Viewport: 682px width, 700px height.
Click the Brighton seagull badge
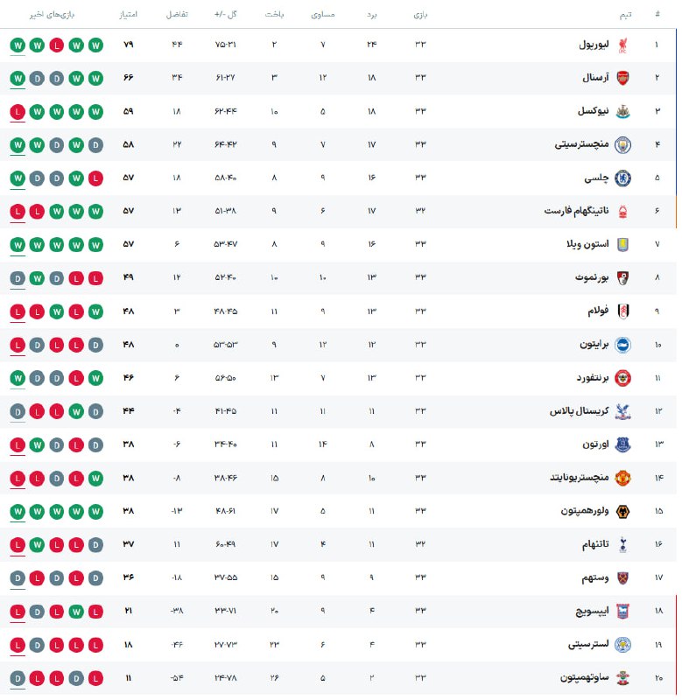click(622, 345)
